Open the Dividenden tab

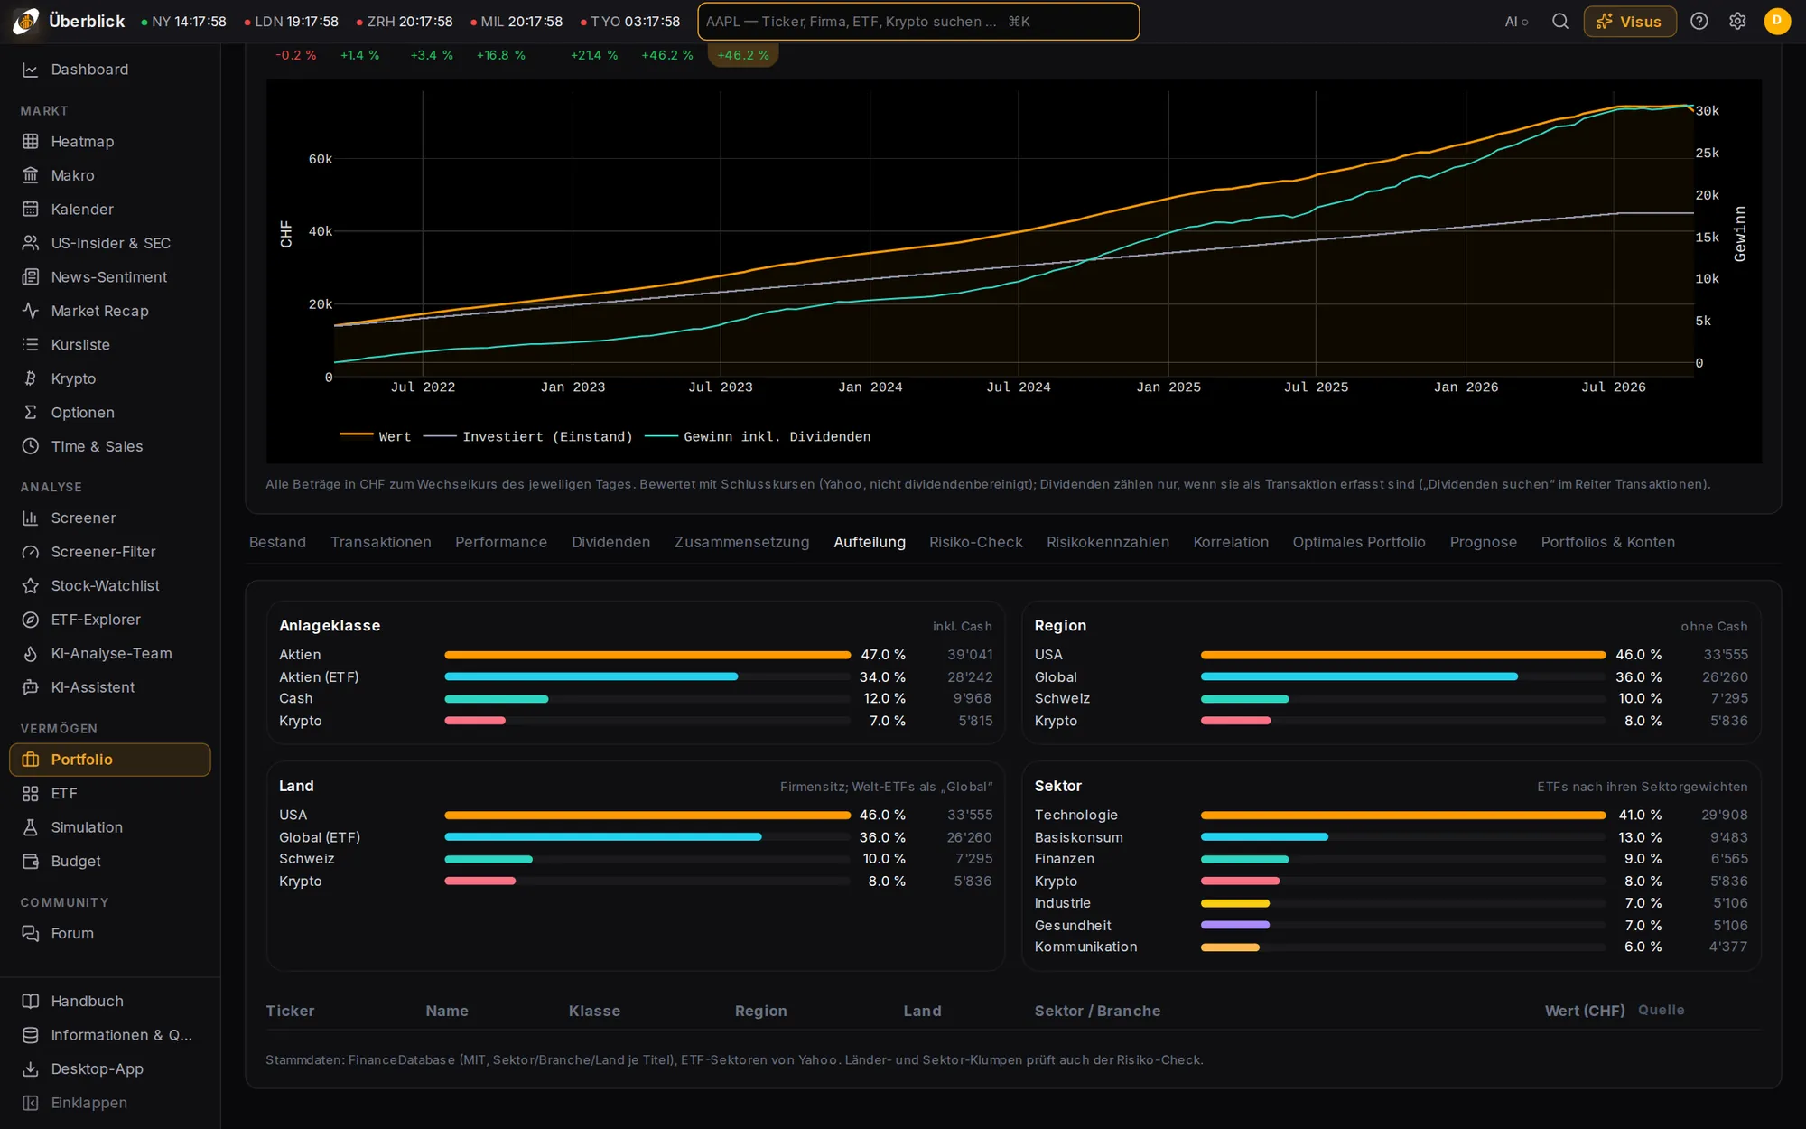pyautogui.click(x=610, y=542)
